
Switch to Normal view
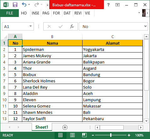tap(60, 135)
